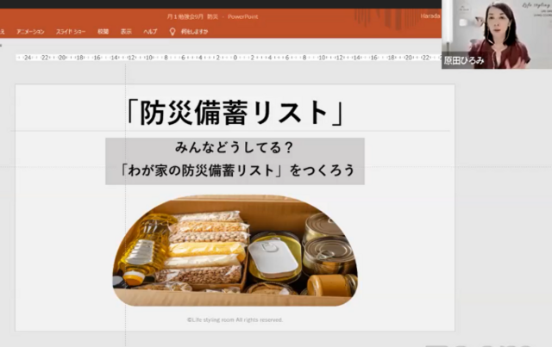The width and height of the screenshot is (552, 347).
Task: Switch to the スライド ショー tab
Action: 70,32
